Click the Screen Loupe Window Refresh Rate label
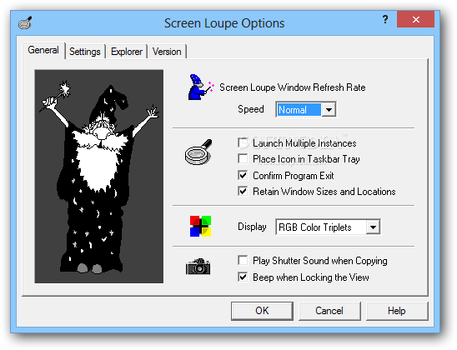The height and width of the screenshot is (350, 457). [x=293, y=87]
